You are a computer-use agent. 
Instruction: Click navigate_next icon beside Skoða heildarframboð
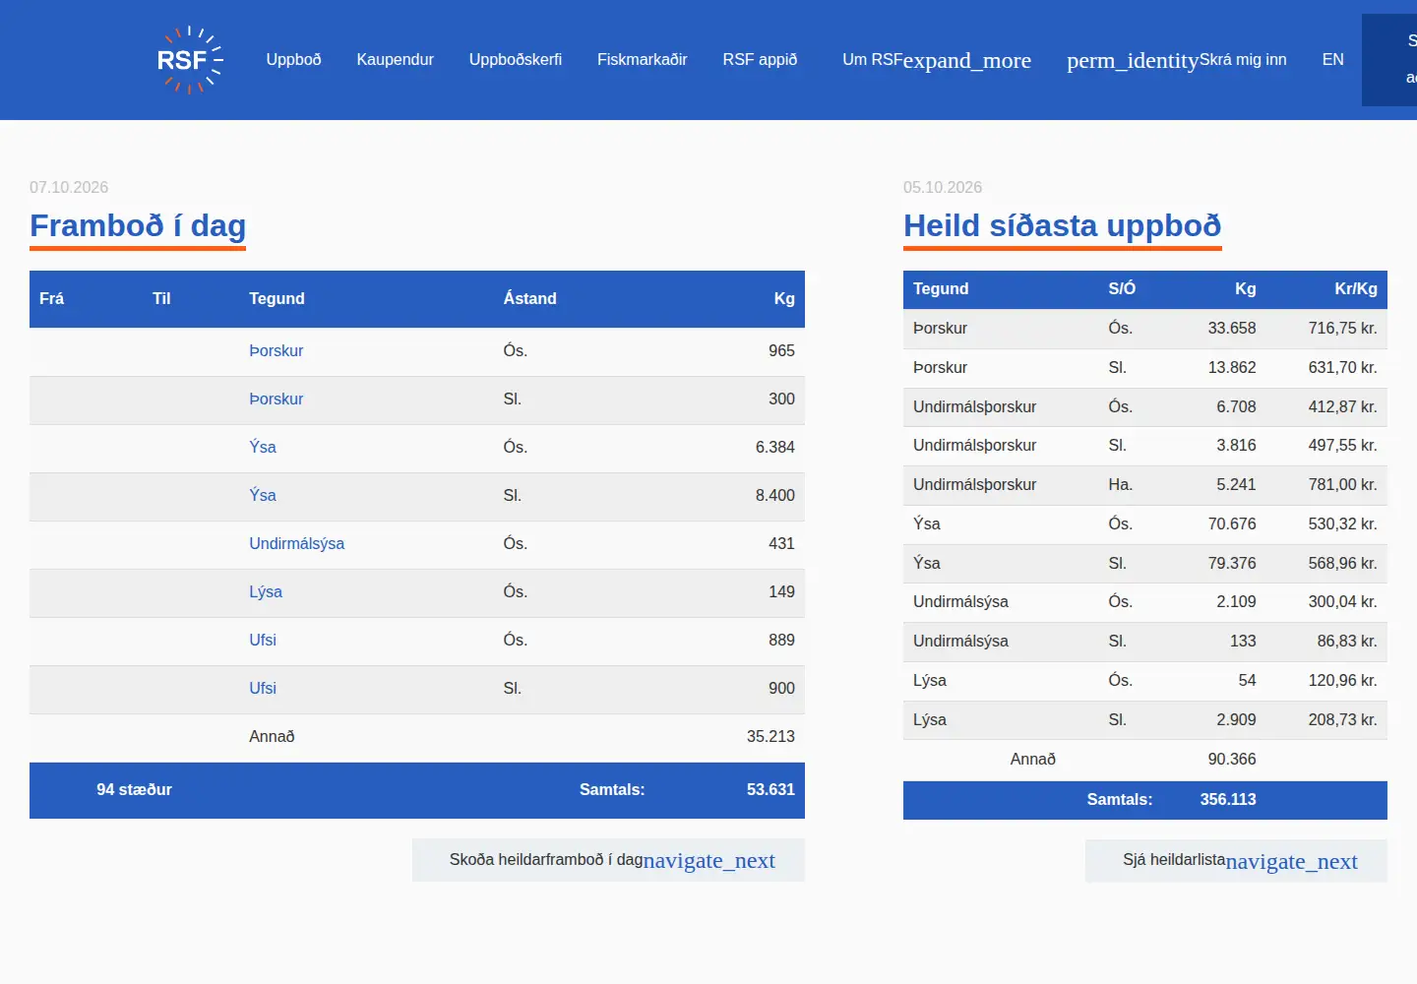(x=709, y=861)
